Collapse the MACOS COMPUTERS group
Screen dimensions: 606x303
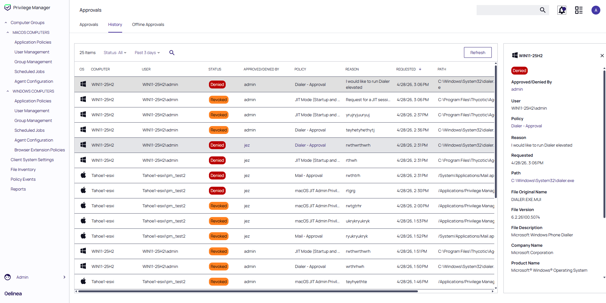pyautogui.click(x=8, y=33)
